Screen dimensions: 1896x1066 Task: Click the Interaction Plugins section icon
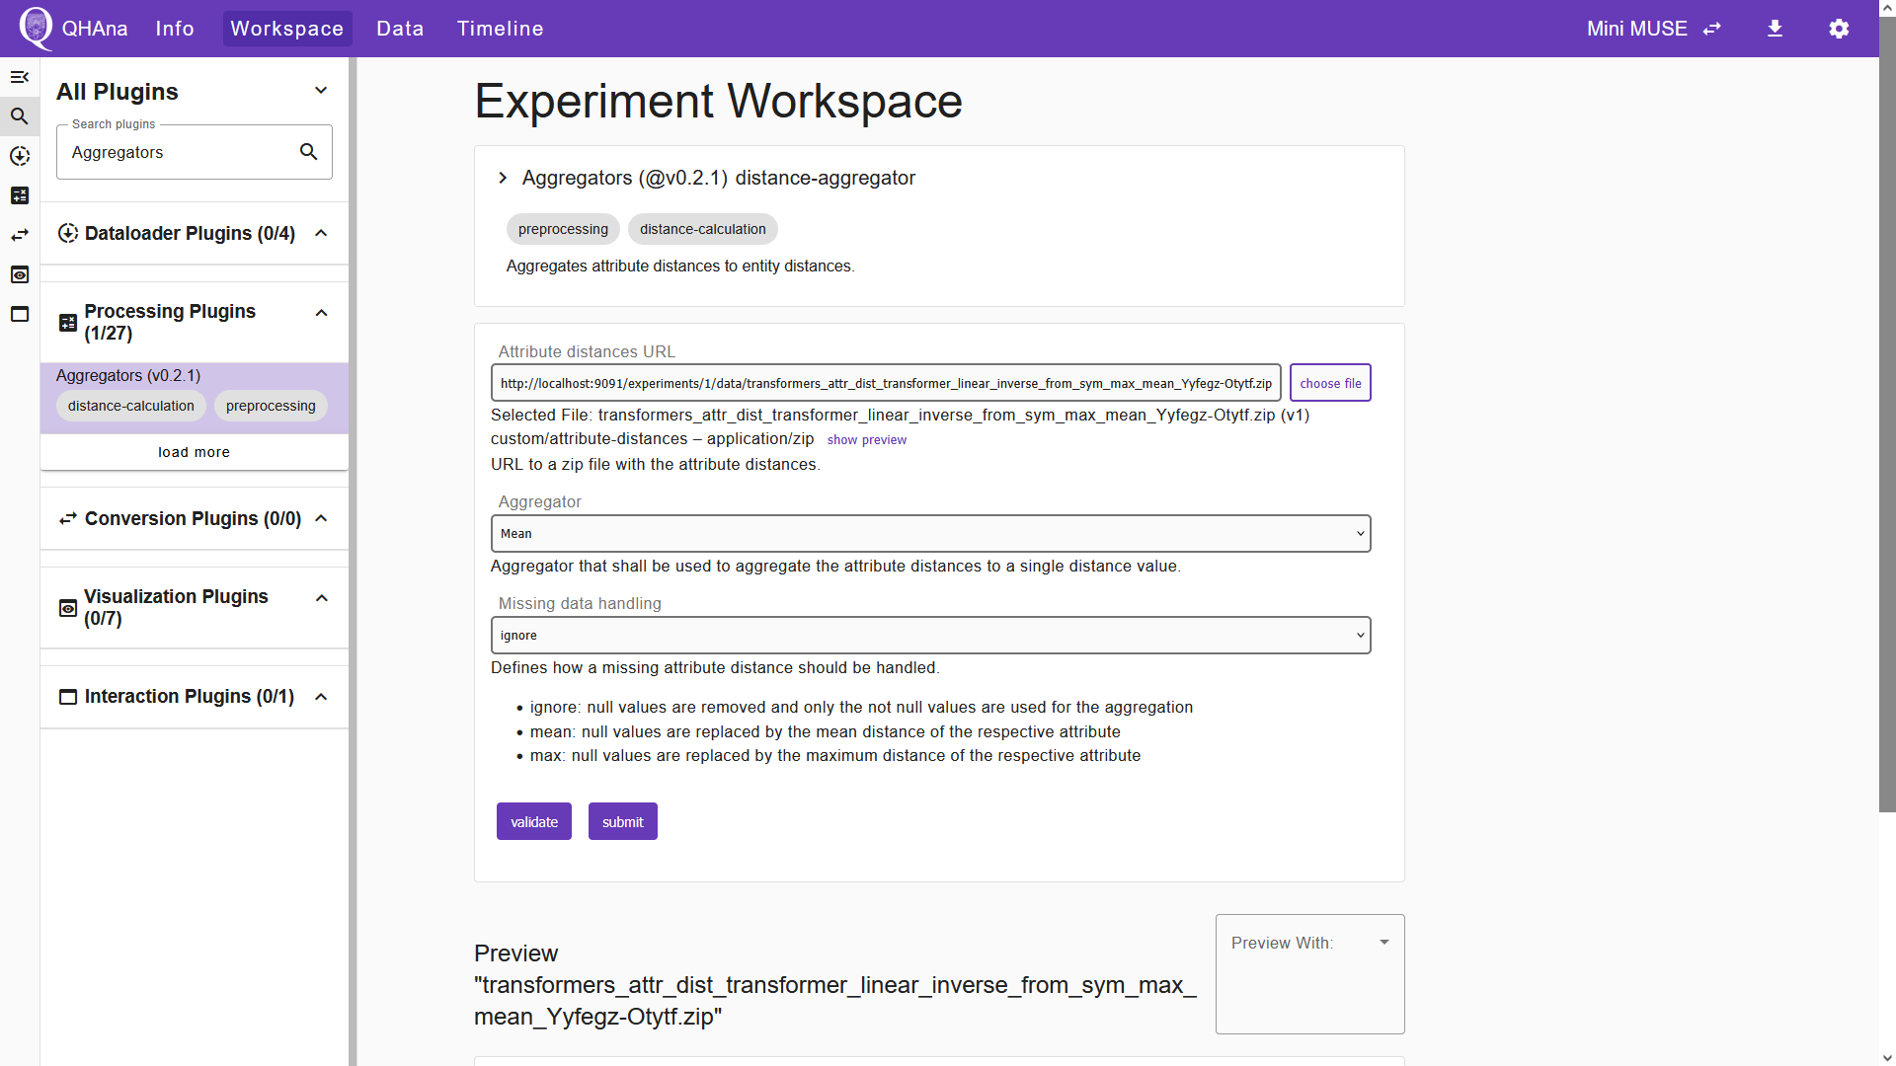pos(68,697)
